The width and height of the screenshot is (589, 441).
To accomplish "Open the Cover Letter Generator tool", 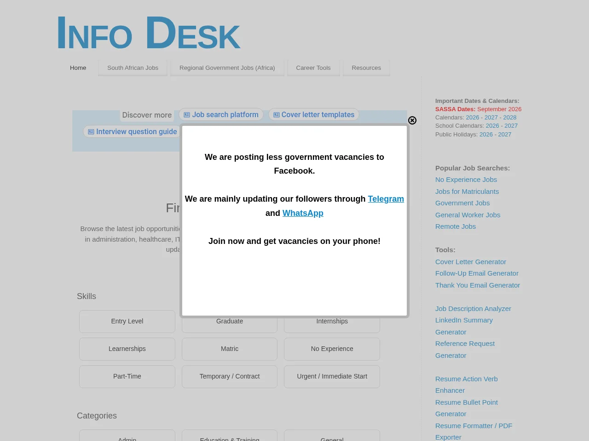I will 471,262.
